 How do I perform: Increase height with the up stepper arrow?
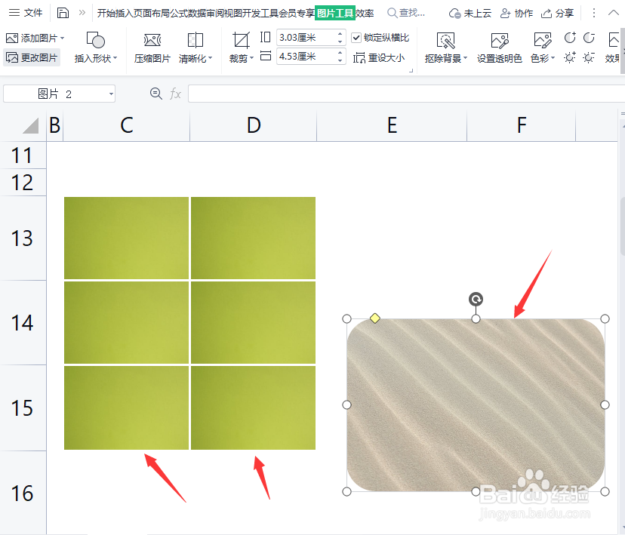tap(340, 34)
